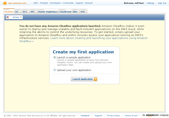
Task: Switch to the Amazon VPC tab
Action: (33, 11)
